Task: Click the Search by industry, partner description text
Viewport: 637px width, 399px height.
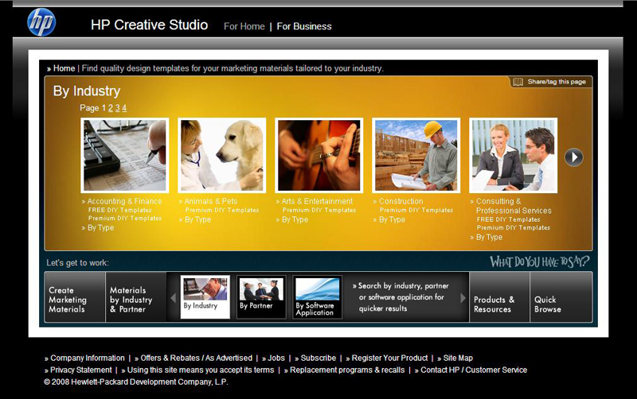Action: tap(404, 296)
